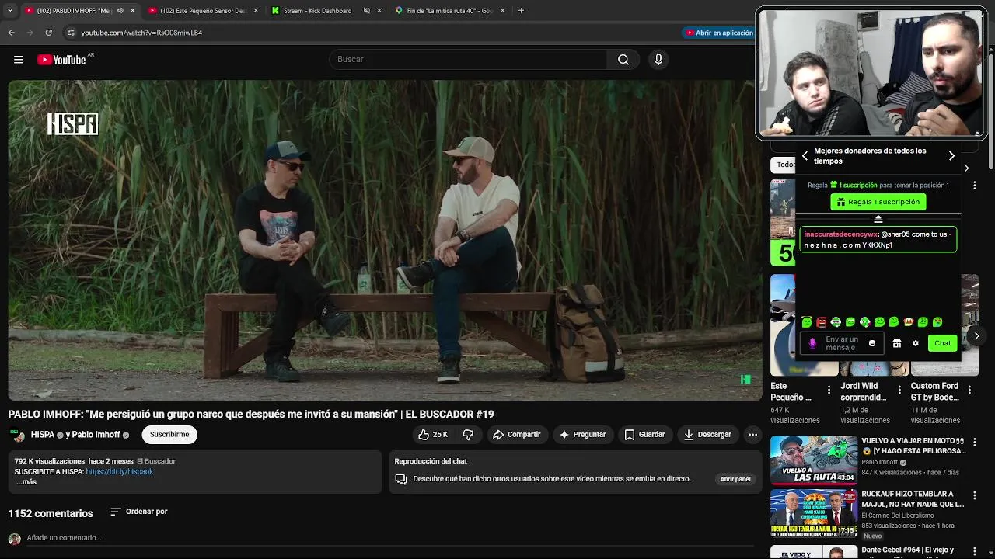Start voice search with the microphone icon
995x559 pixels.
pyautogui.click(x=658, y=60)
